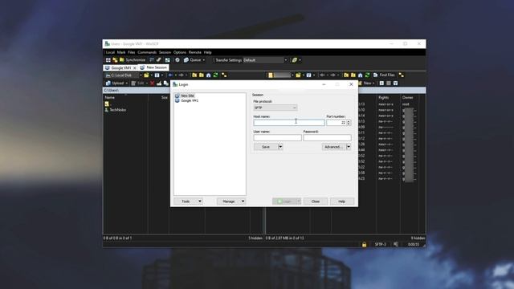Close the Google VM1 tab
Screen dimensions: 514x289
135,67
